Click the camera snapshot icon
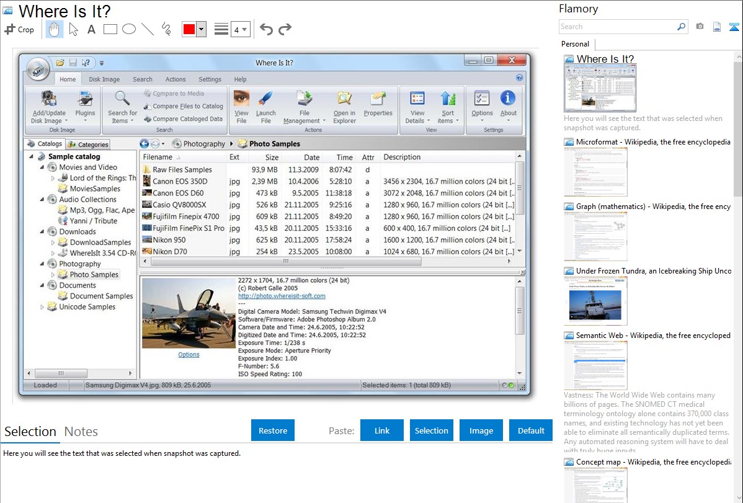This screenshot has width=743, height=503. point(700,27)
